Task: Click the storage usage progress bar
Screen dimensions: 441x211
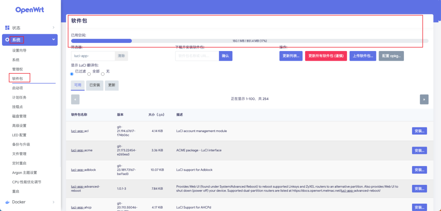Action: 250,41
